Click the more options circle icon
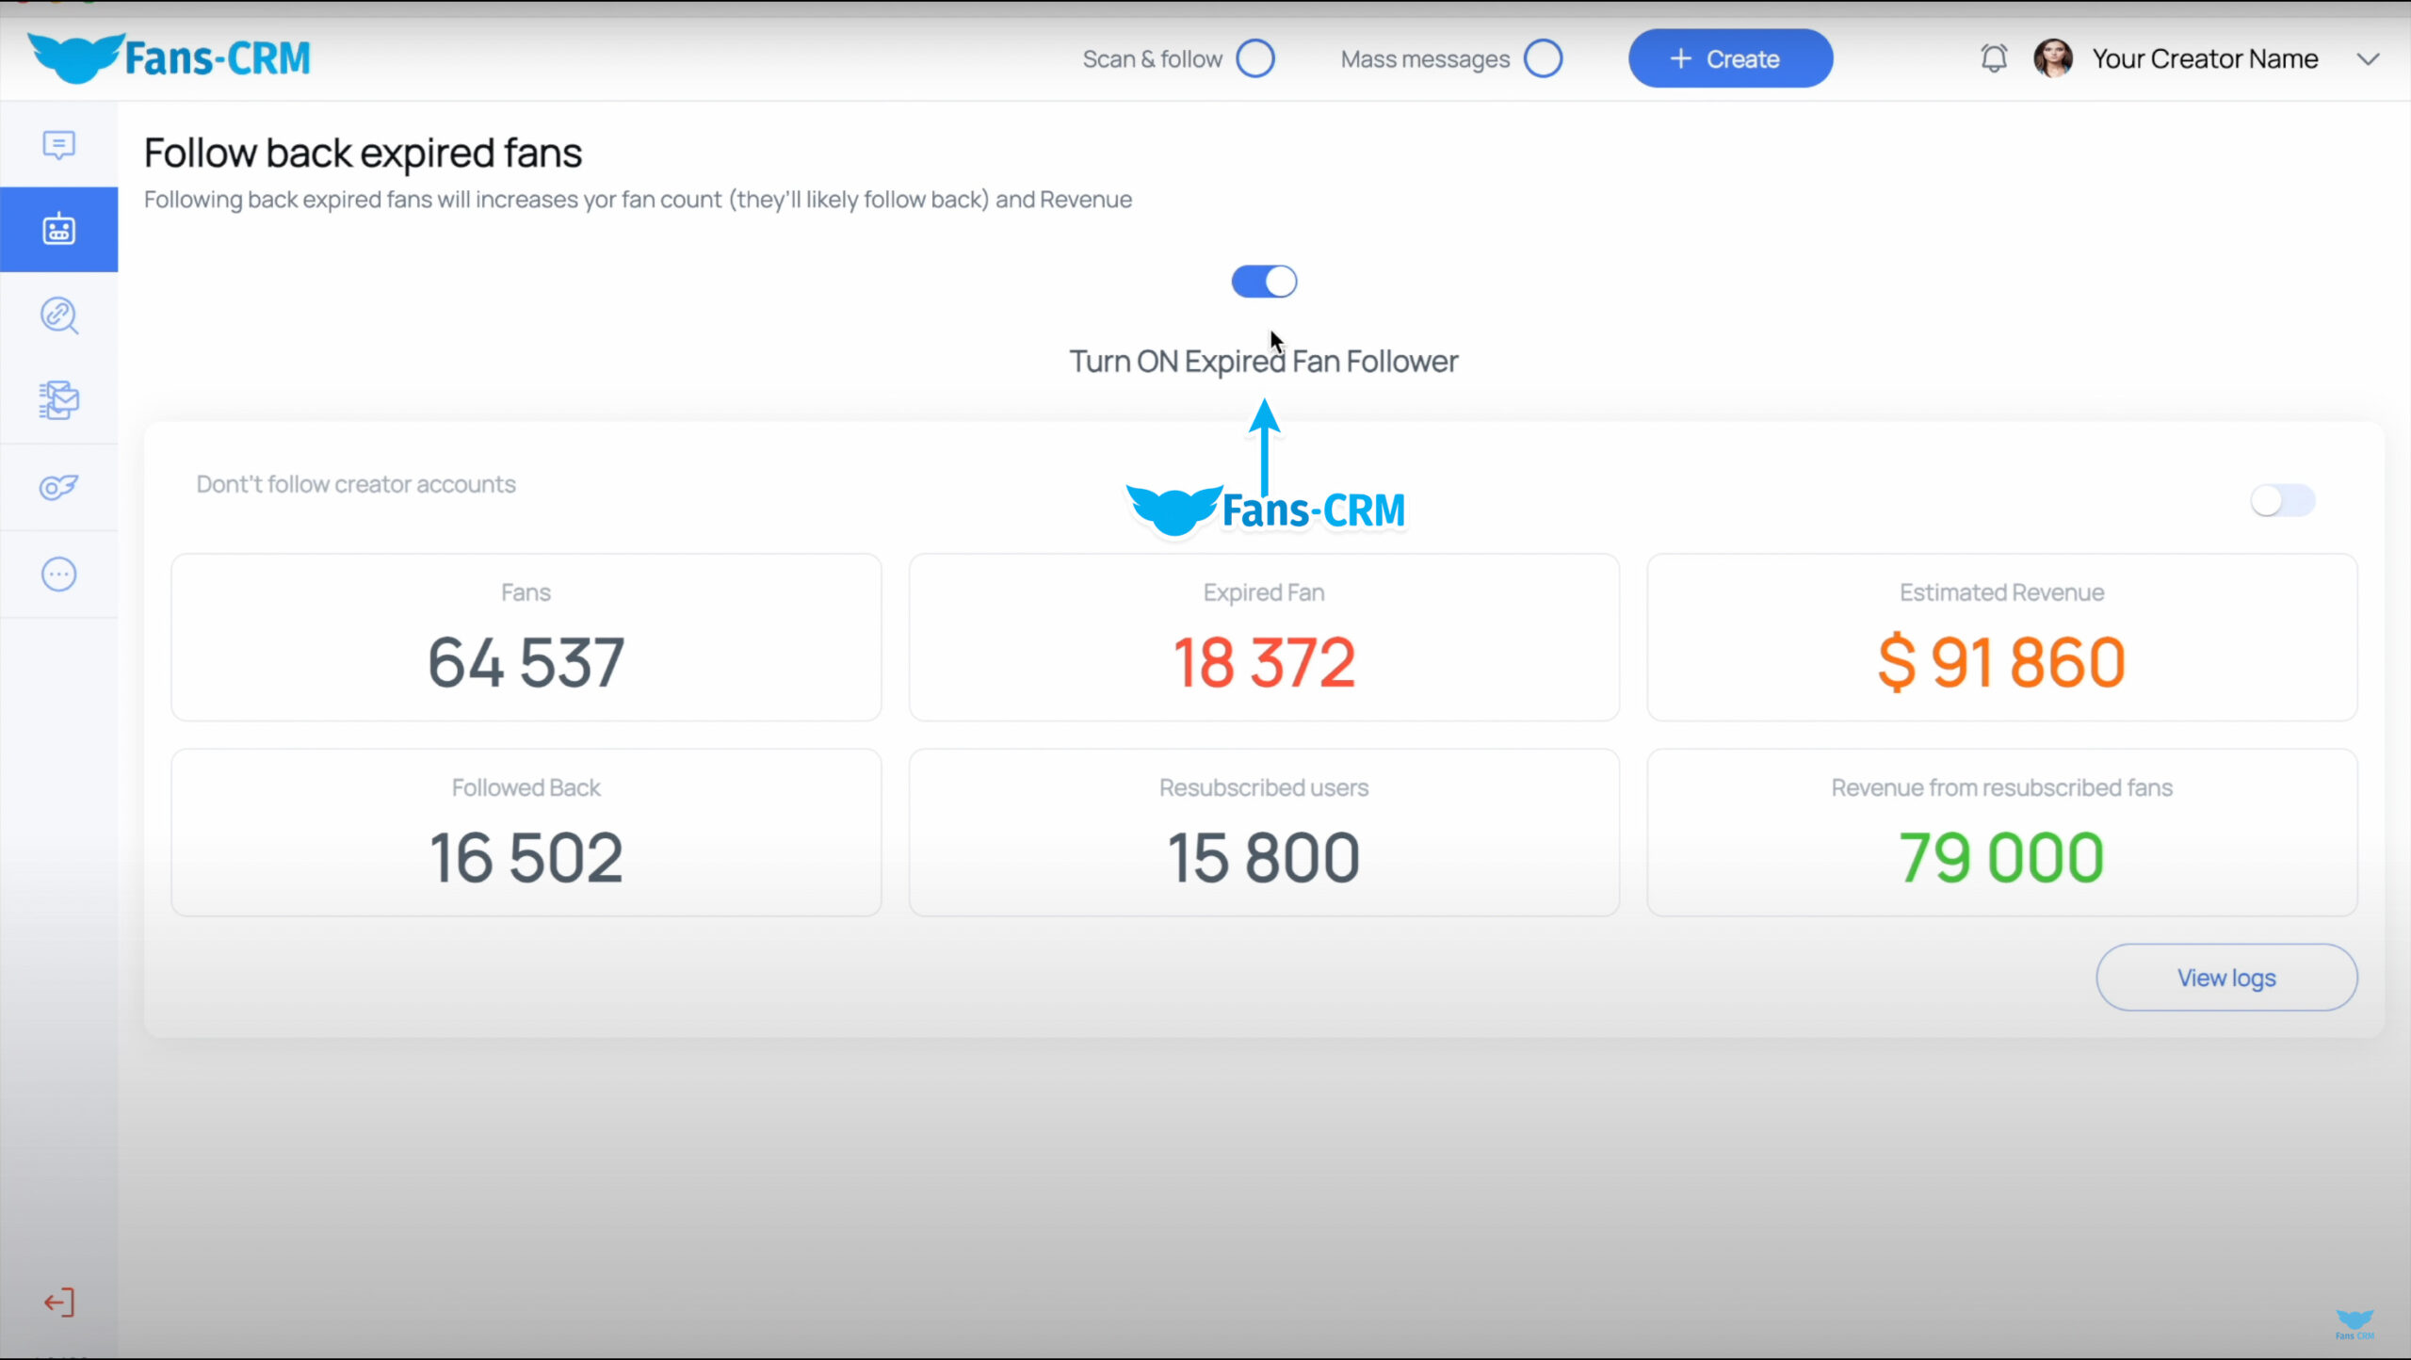Screen dimensions: 2411x1360 (59, 575)
